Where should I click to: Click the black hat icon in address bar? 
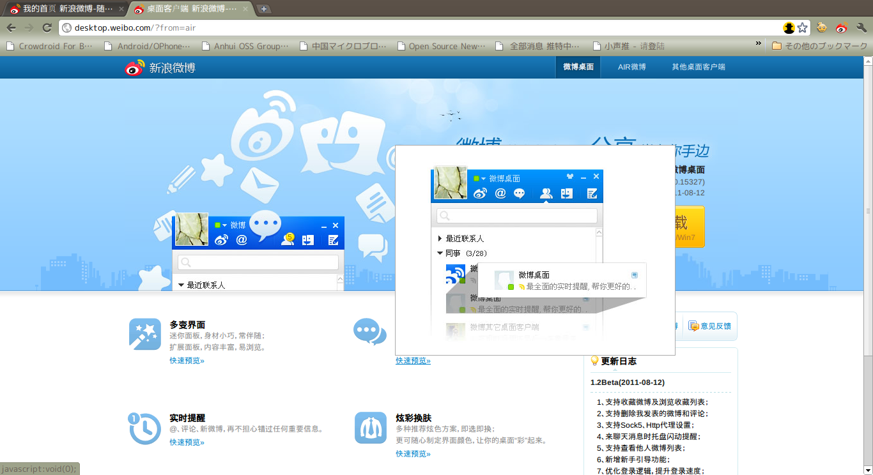(789, 27)
